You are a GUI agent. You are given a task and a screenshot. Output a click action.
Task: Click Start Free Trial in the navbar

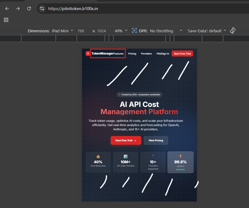pos(182,54)
